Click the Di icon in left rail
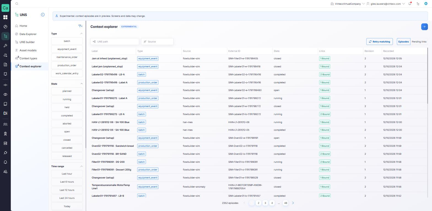The width and height of the screenshot is (432, 211). click(x=5, y=113)
